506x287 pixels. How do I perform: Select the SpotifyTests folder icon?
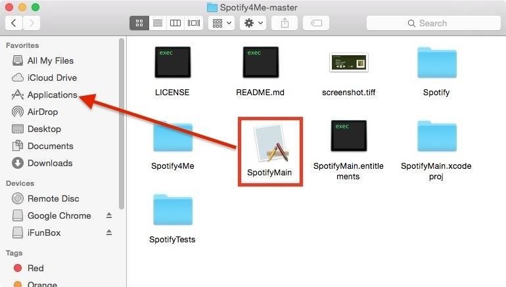click(173, 210)
